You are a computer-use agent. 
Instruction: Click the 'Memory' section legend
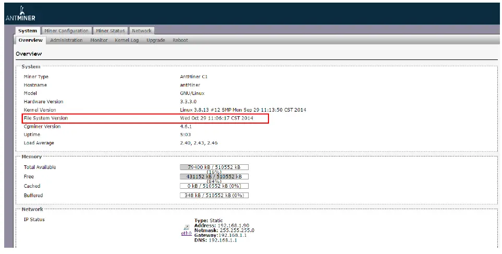[x=32, y=156]
